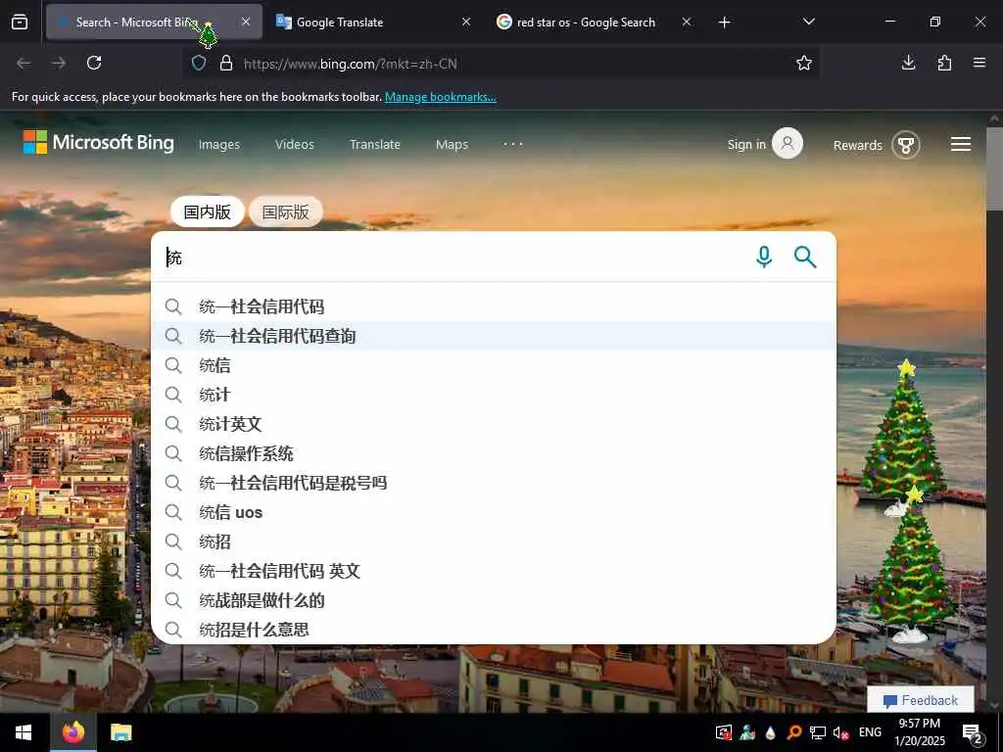Go forward one page
The image size is (1003, 752).
(x=59, y=63)
